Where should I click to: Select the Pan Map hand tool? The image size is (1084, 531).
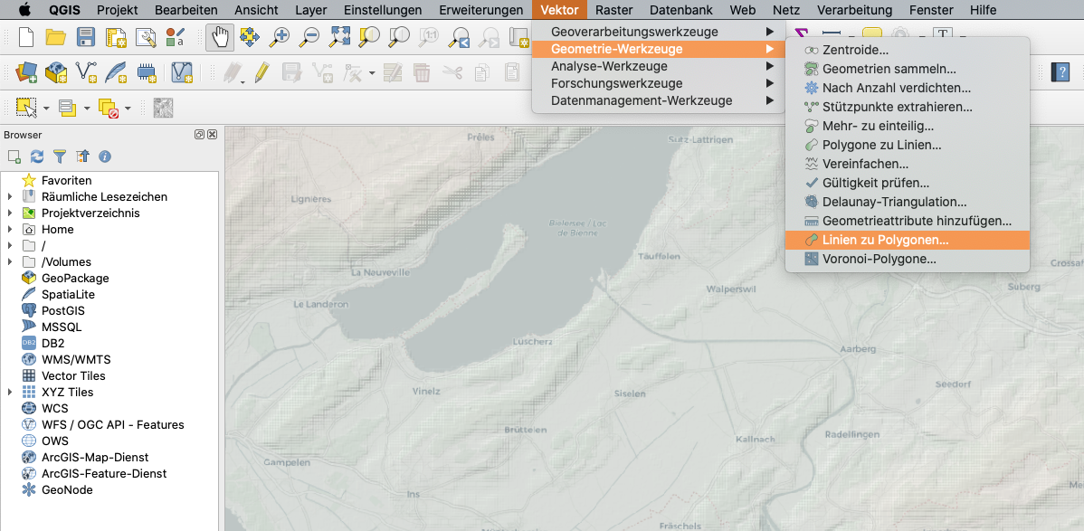(220, 37)
